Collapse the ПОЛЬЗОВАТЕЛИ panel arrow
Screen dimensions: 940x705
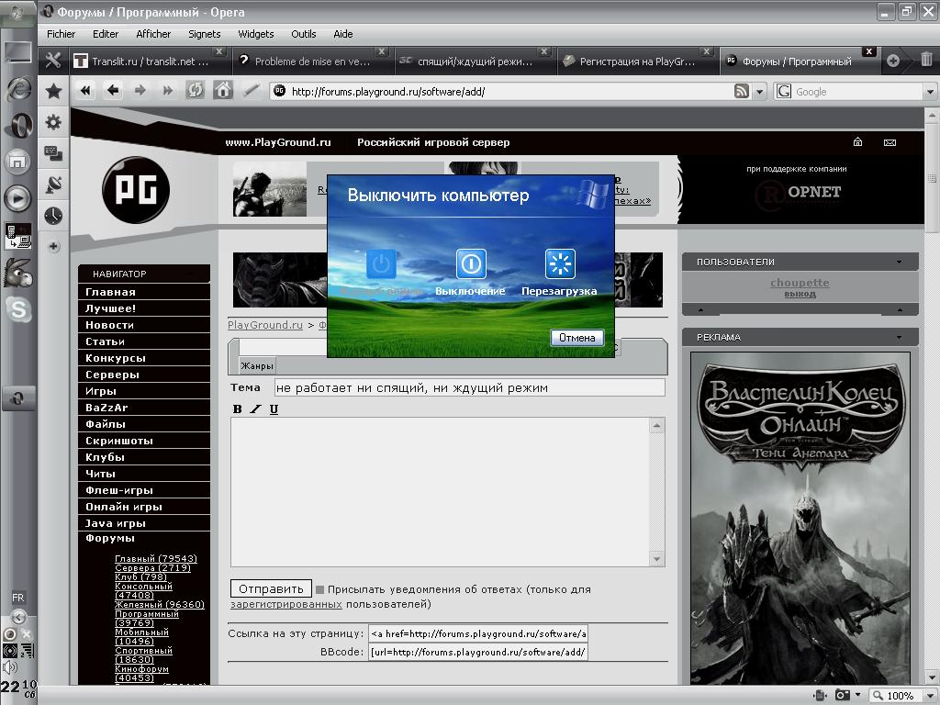tap(900, 262)
